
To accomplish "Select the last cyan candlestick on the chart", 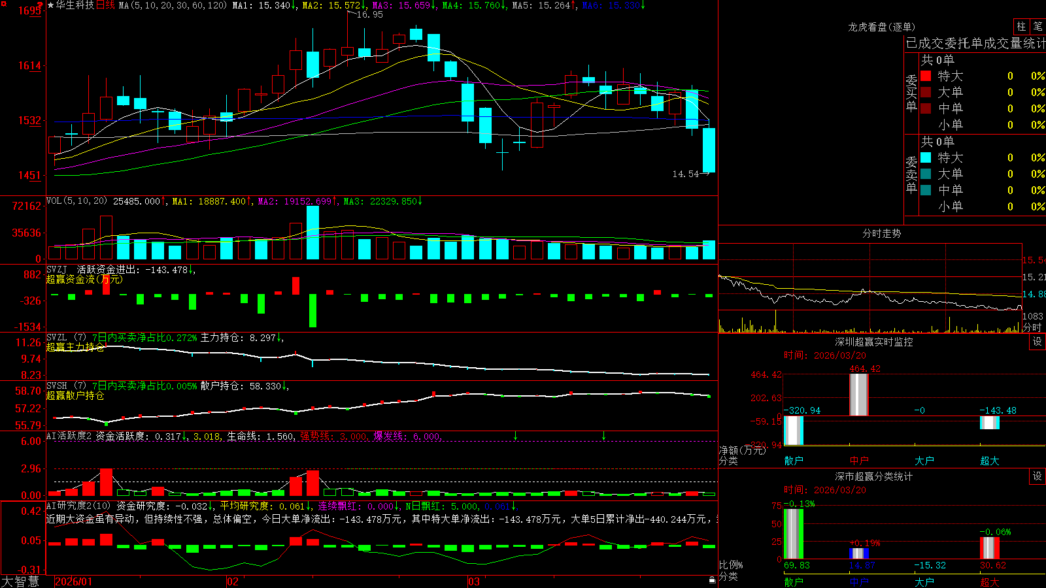I will (709, 150).
